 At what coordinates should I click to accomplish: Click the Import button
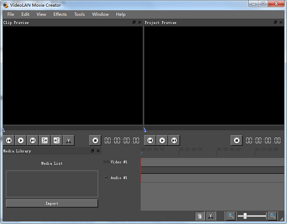(52, 203)
